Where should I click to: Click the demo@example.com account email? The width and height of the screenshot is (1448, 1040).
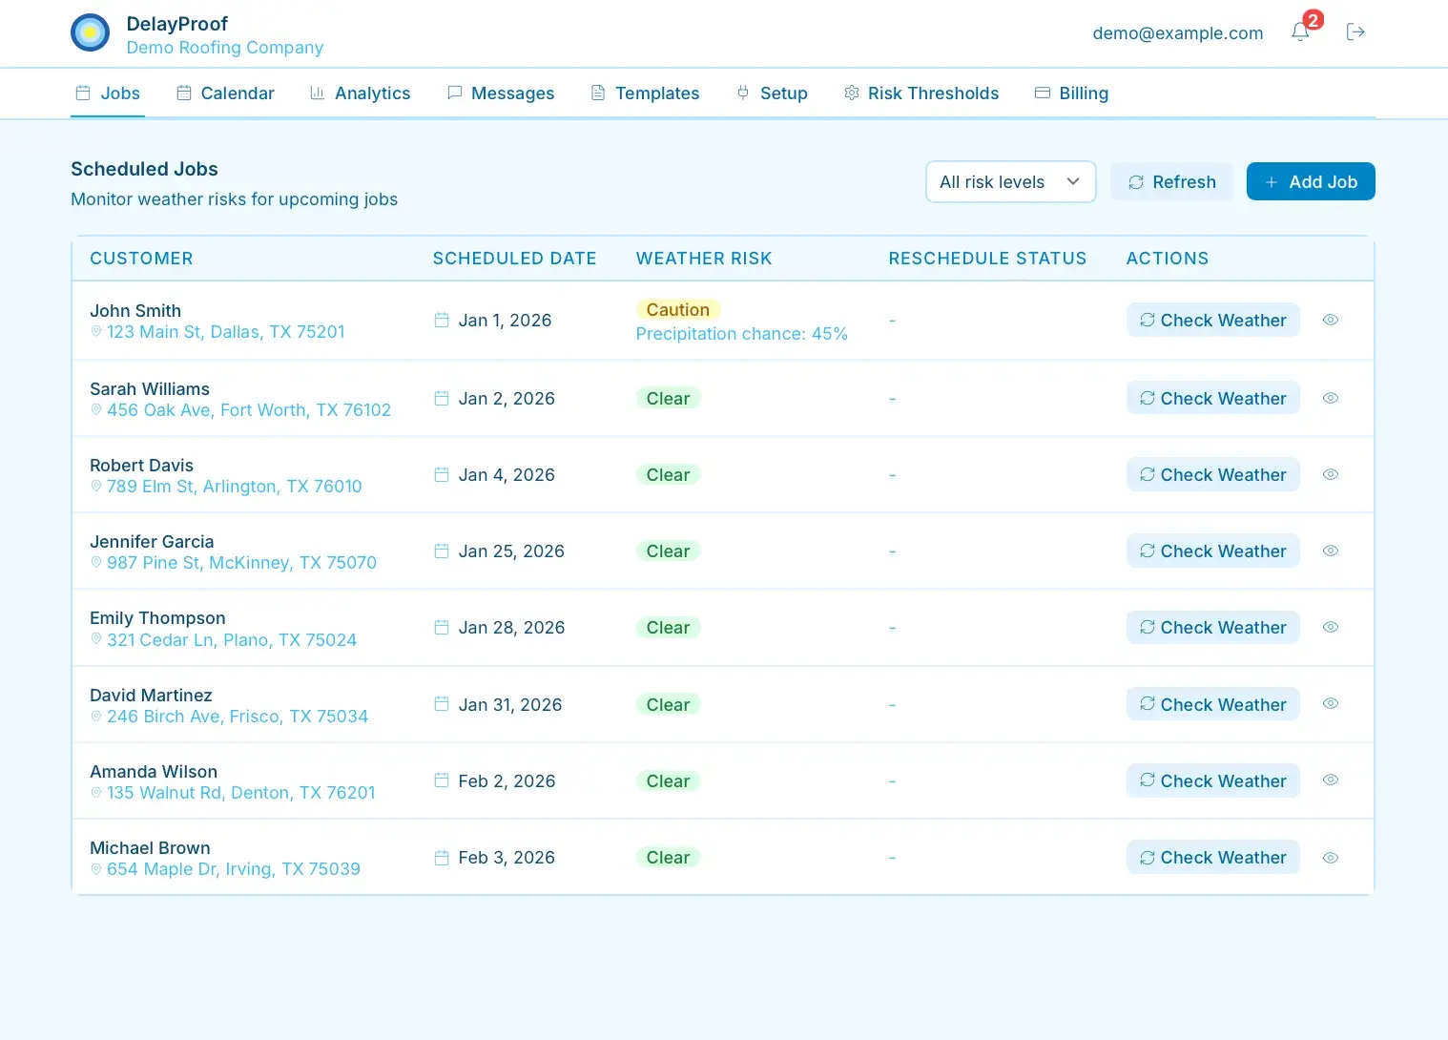click(1178, 33)
